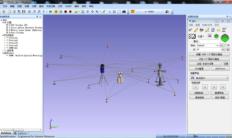This screenshot has width=232, height=138.
Task: Select the solid red cube icon
Action: (70, 12)
